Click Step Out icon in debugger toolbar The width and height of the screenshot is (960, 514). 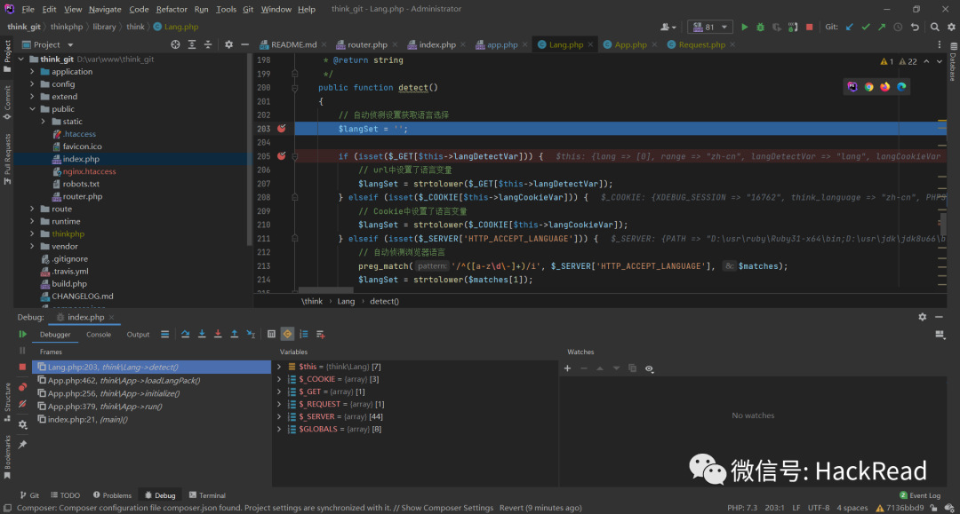point(235,335)
